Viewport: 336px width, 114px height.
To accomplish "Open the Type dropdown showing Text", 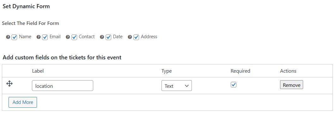I will tap(177, 86).
